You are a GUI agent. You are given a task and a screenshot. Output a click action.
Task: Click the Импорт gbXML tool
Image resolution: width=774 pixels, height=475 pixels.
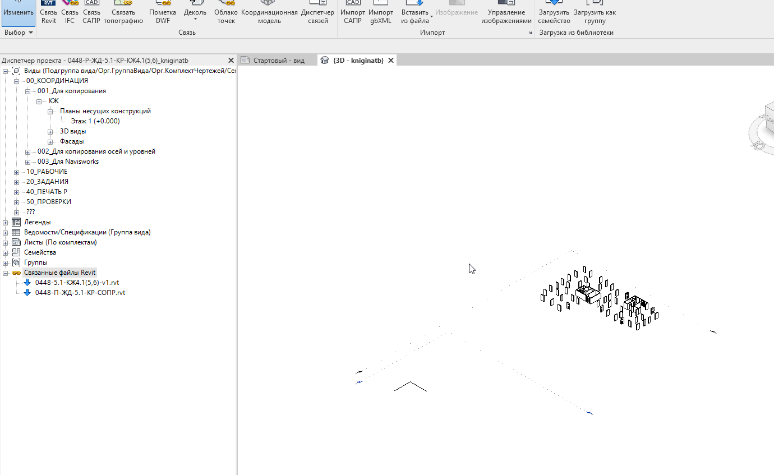[381, 12]
